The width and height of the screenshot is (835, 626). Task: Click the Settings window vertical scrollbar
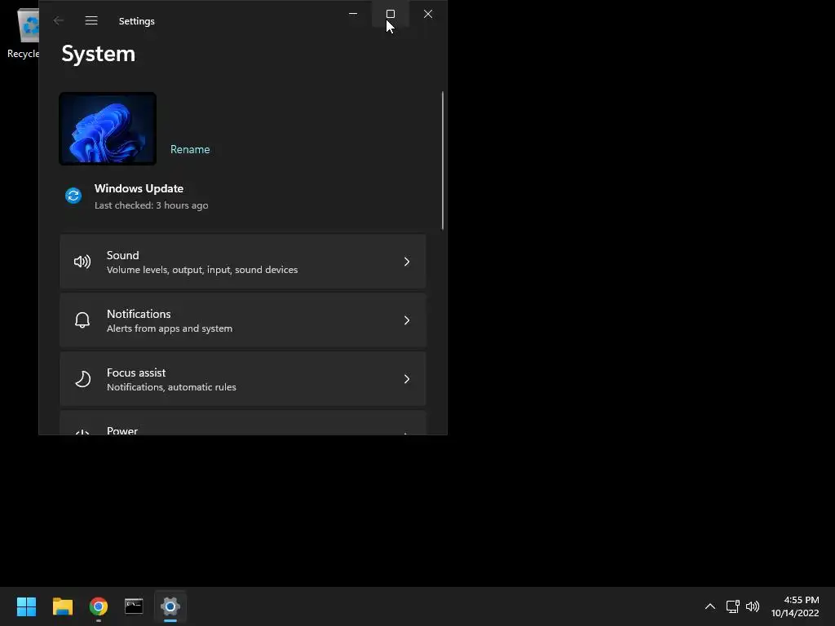pyautogui.click(x=443, y=161)
